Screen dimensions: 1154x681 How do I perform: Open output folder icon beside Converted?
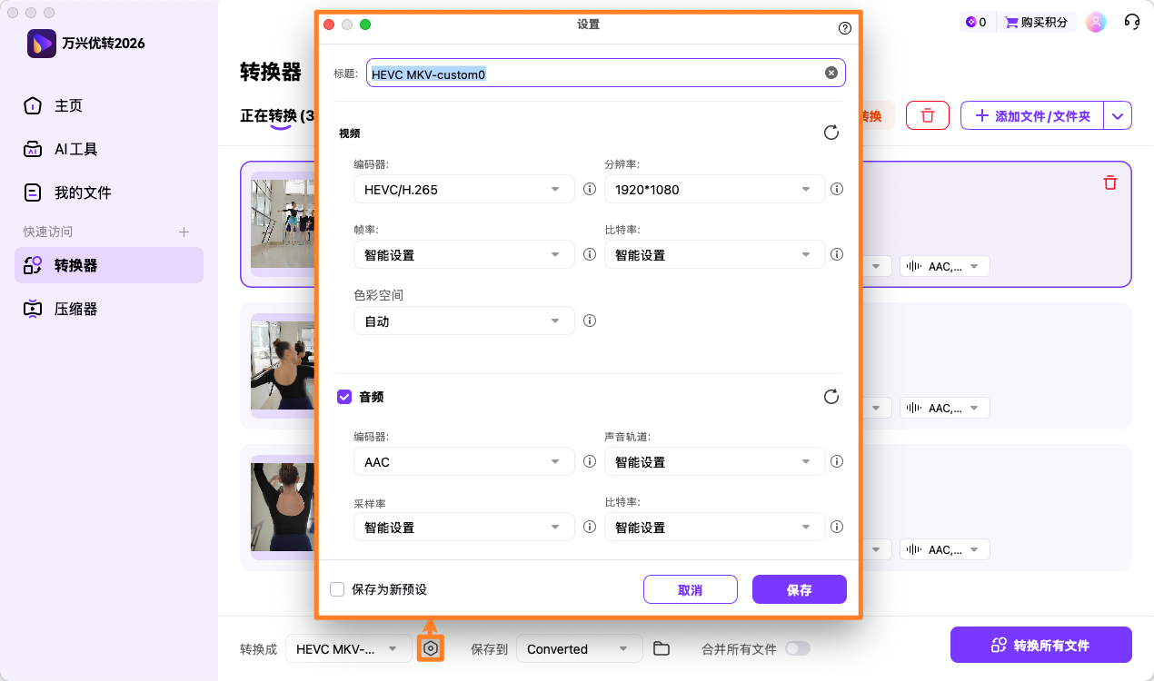pyautogui.click(x=661, y=648)
